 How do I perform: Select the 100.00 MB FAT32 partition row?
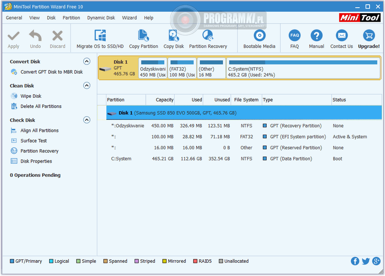click(x=244, y=137)
